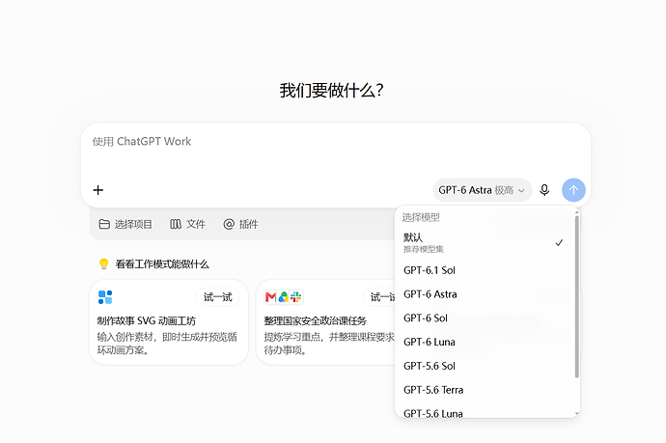Click the light bulb icon

tap(103, 263)
